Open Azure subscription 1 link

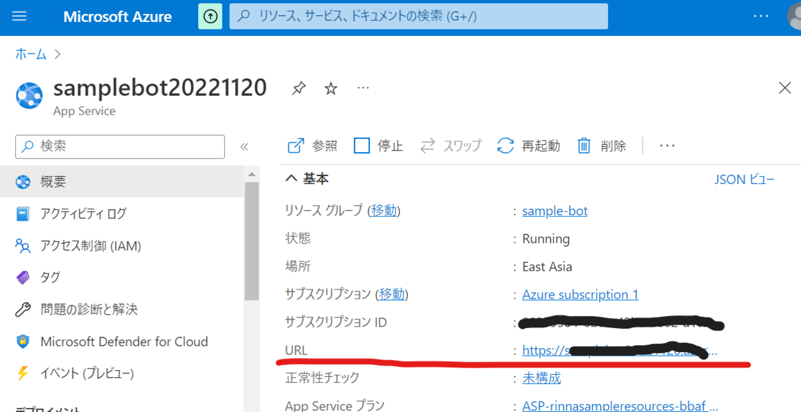coord(580,294)
